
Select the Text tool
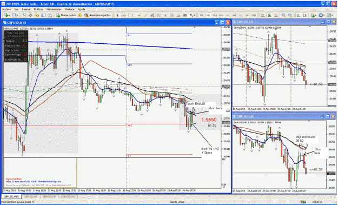click(x=165, y=15)
